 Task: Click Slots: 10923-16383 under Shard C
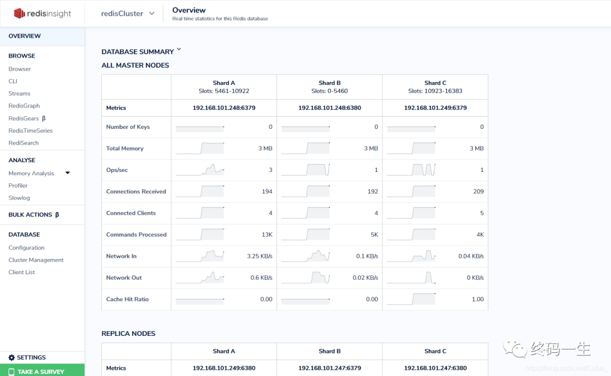pos(435,91)
